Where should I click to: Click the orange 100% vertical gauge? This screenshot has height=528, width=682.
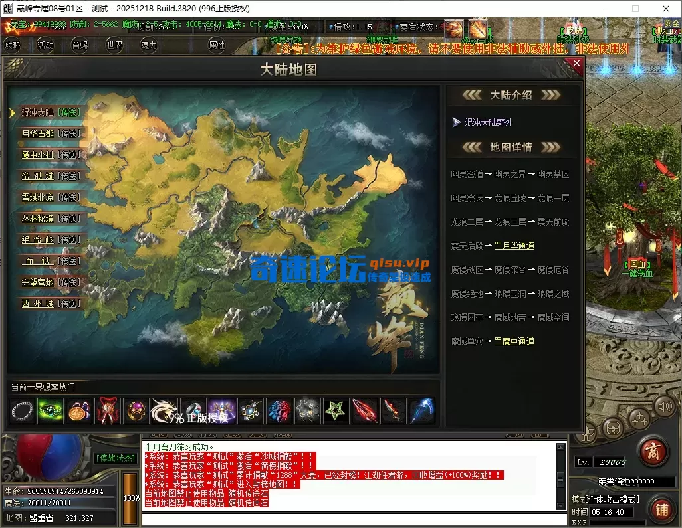click(130, 498)
